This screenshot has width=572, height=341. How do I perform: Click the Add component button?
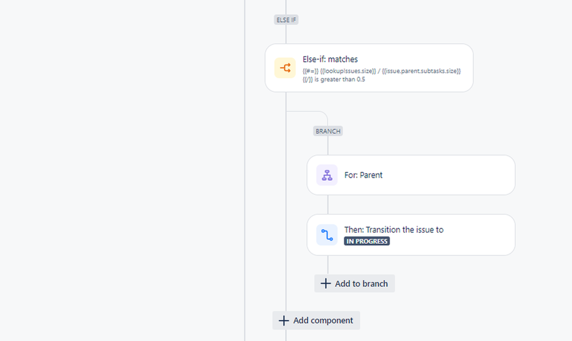(316, 320)
